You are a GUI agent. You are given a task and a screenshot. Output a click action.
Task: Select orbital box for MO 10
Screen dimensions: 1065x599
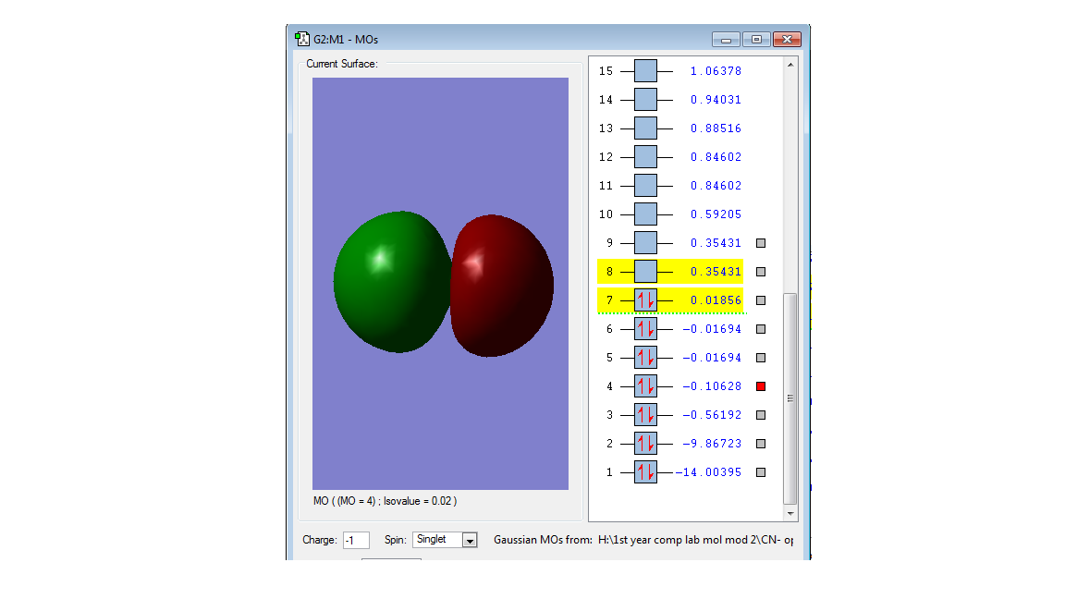(645, 214)
